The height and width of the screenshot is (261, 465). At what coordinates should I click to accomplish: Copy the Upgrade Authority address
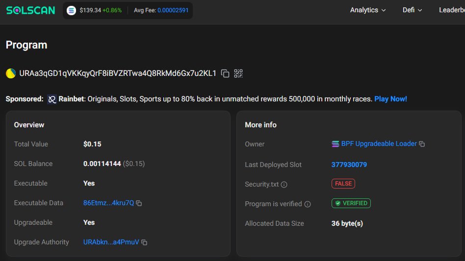[x=144, y=242]
